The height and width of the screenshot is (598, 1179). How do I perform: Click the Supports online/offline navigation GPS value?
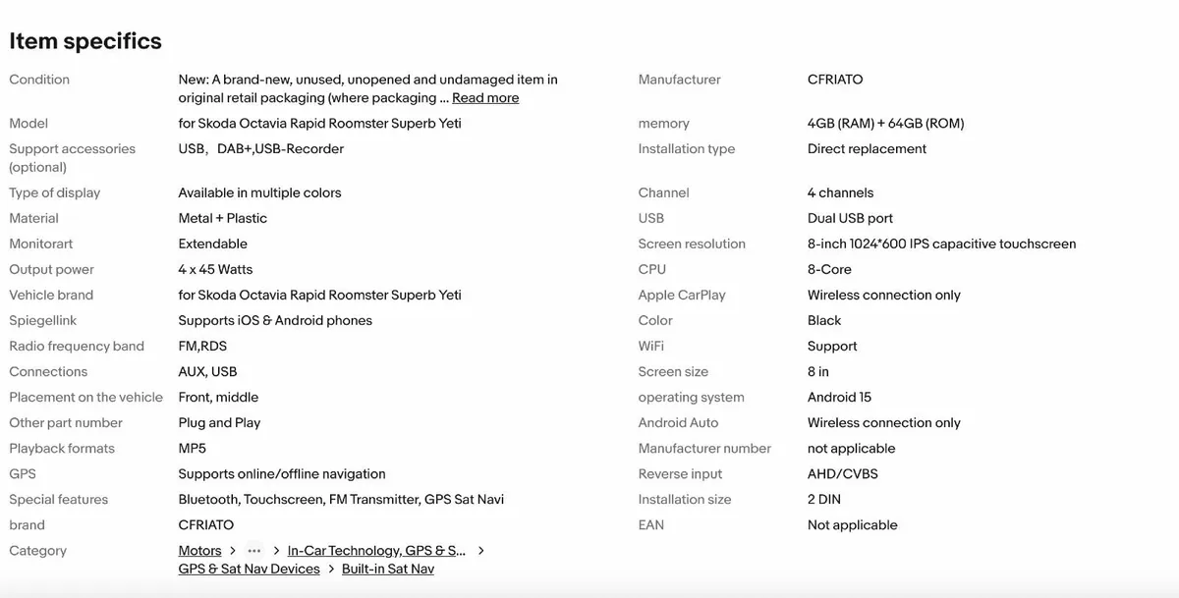(282, 474)
